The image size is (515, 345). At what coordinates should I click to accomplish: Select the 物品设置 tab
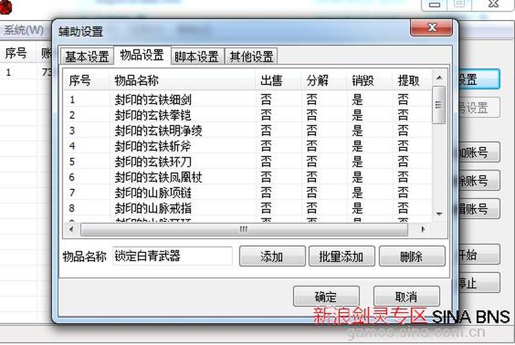(142, 55)
